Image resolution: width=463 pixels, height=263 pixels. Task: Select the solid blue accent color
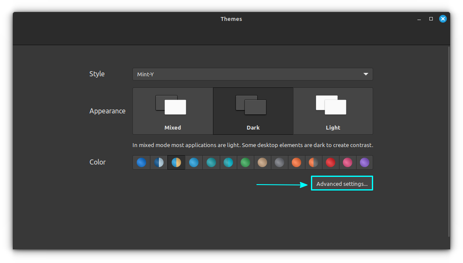pos(141,162)
